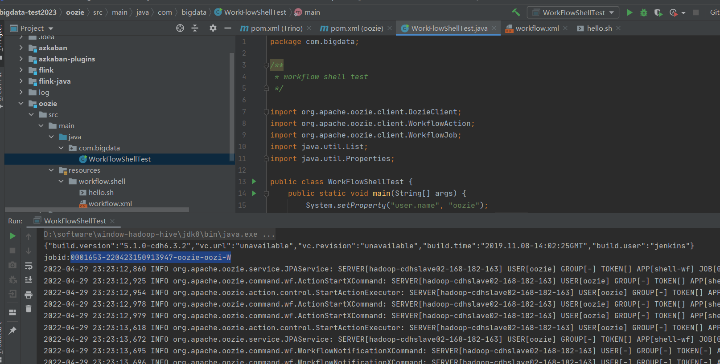Toggle scroll to end of console
Screen dimensions: 720x364
coord(29,279)
